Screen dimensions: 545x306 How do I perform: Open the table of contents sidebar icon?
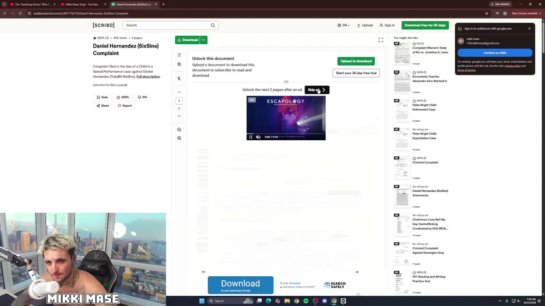coord(179,55)
